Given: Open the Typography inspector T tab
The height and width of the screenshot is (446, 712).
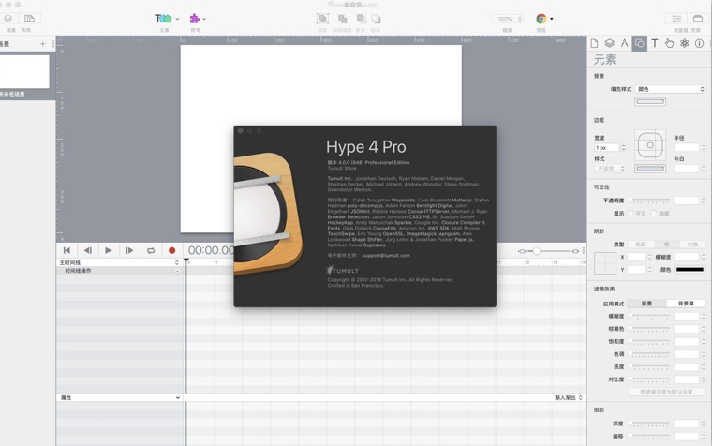Looking at the screenshot, I should [x=654, y=44].
